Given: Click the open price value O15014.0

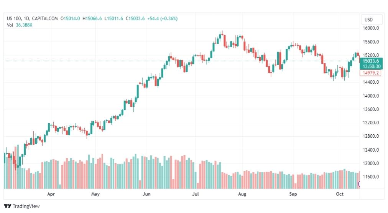Looking at the screenshot, I should (70, 18).
